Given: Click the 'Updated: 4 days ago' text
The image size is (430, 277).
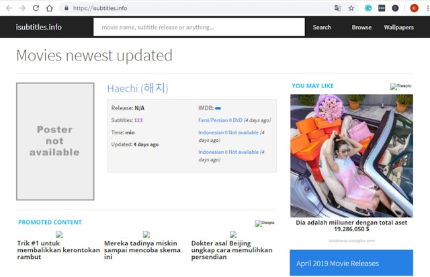Looking at the screenshot, I should coord(135,145).
